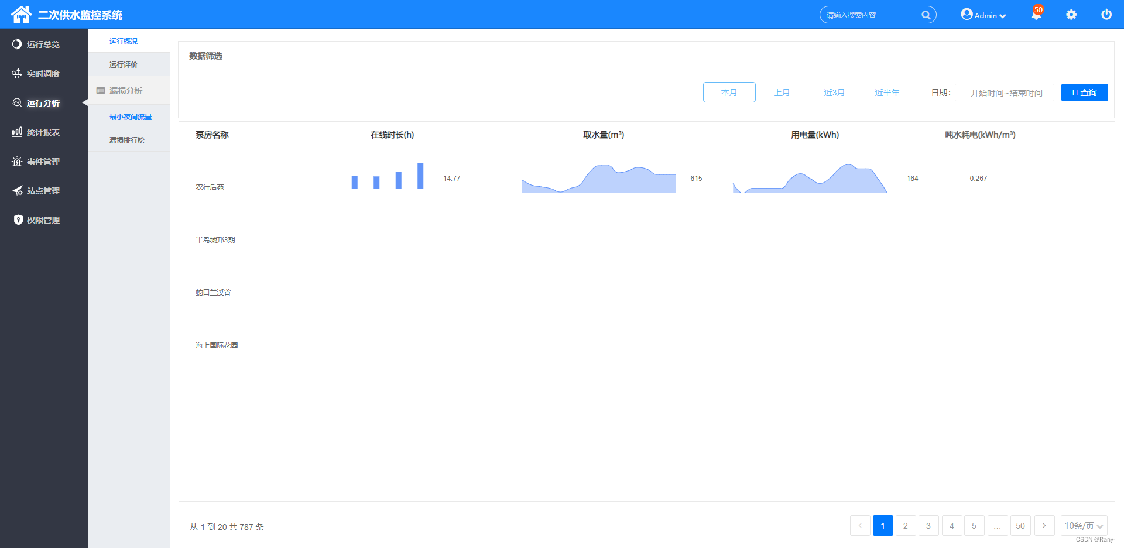1124x548 pixels.
Task: Click previous page arrow
Action: [860, 525]
